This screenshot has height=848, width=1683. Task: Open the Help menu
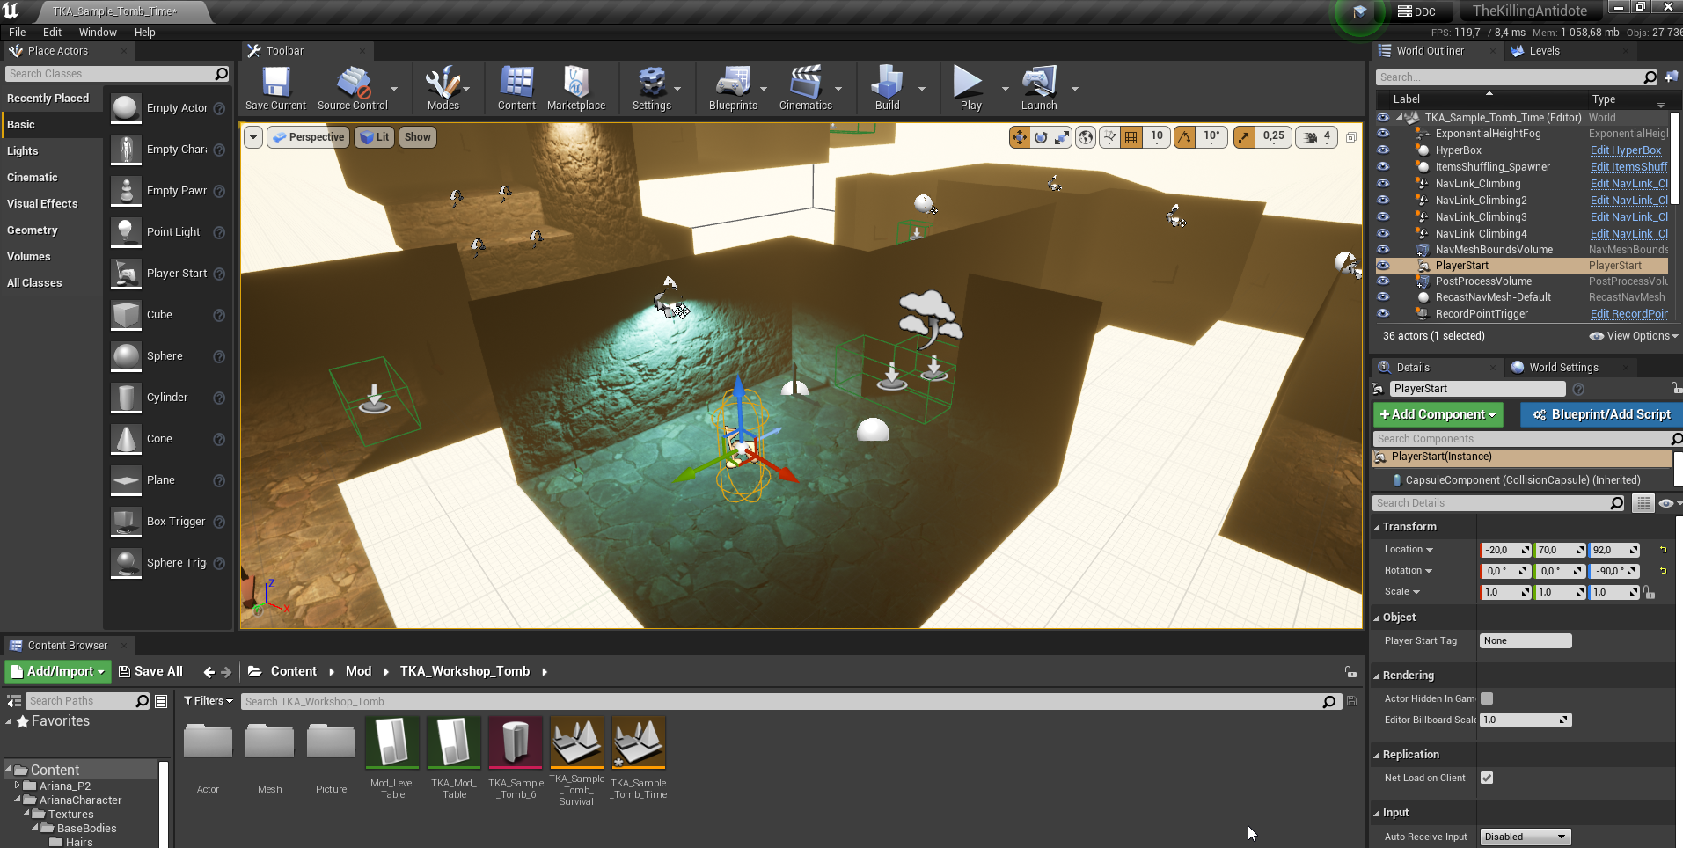pyautogui.click(x=145, y=33)
